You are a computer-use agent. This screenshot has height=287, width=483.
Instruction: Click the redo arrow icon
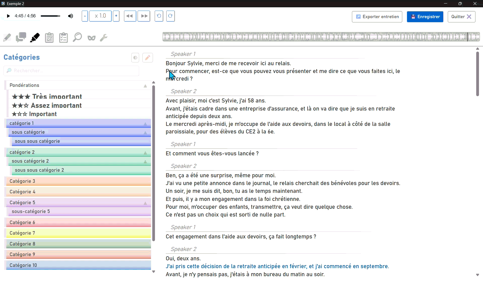(170, 16)
